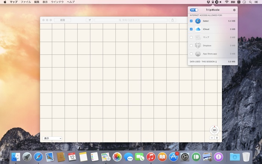The height and width of the screenshot is (164, 262).
Task: Click the 経路 directions button
Action: [63, 20]
